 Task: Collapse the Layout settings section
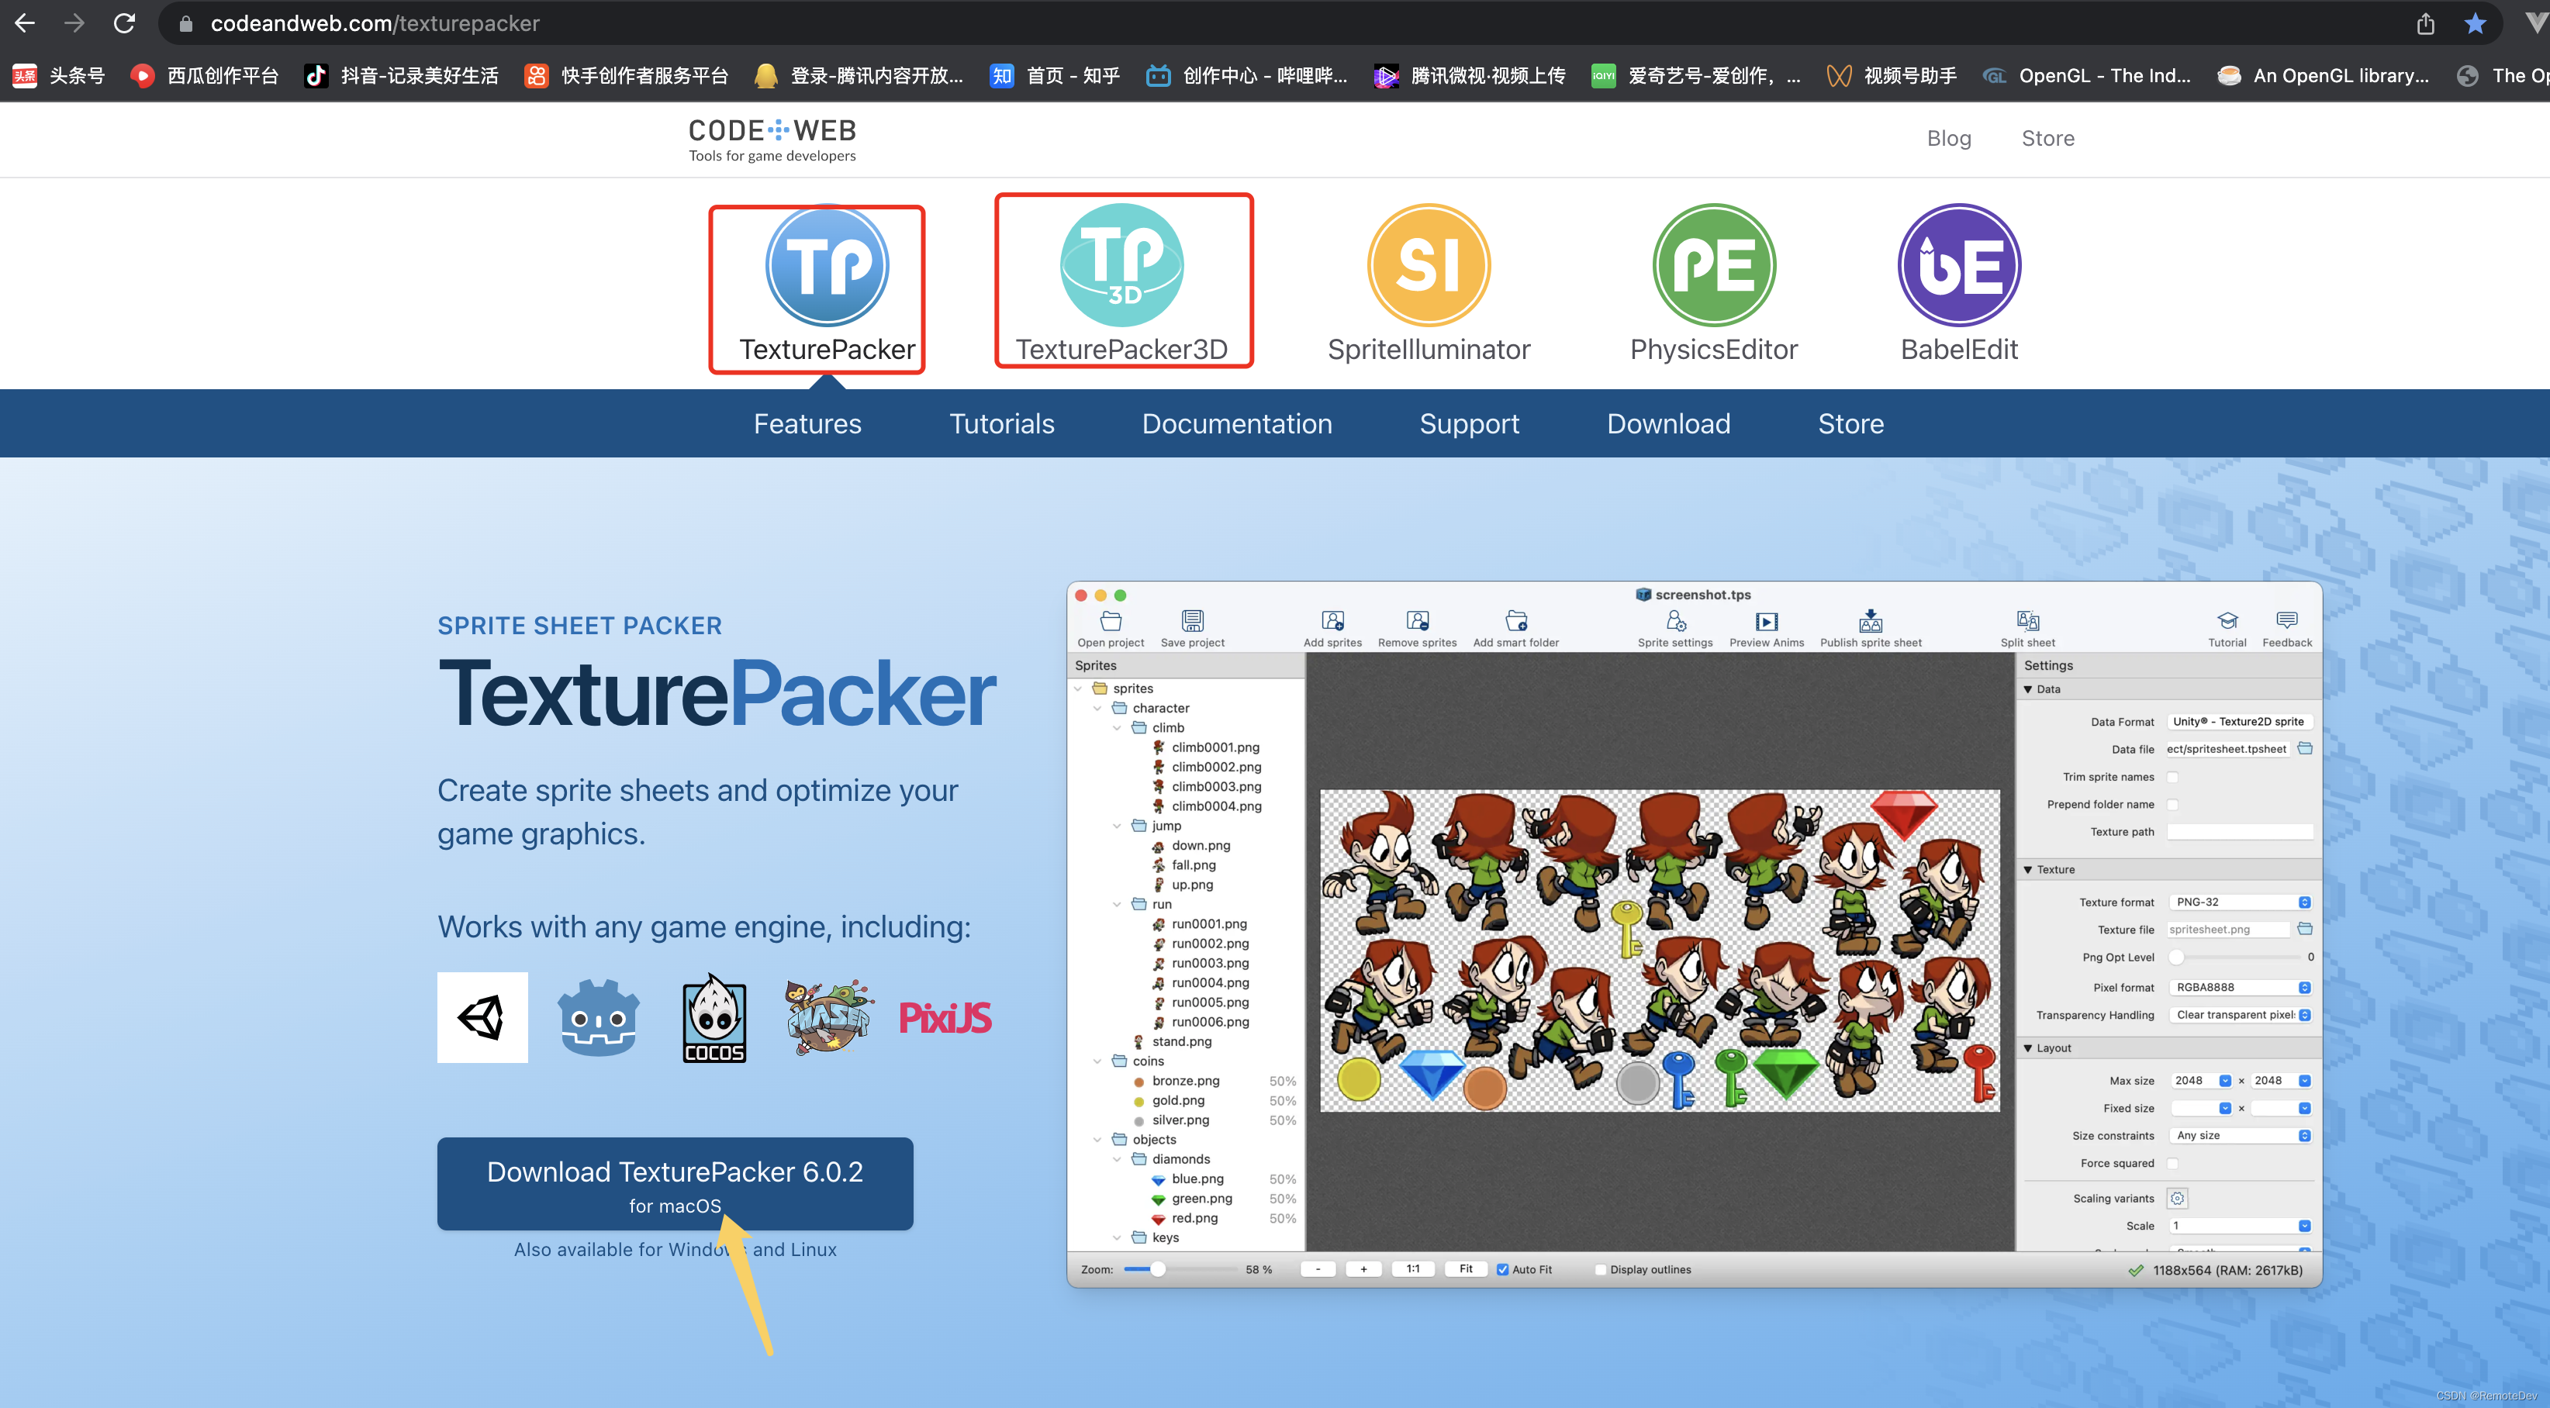click(2028, 1049)
